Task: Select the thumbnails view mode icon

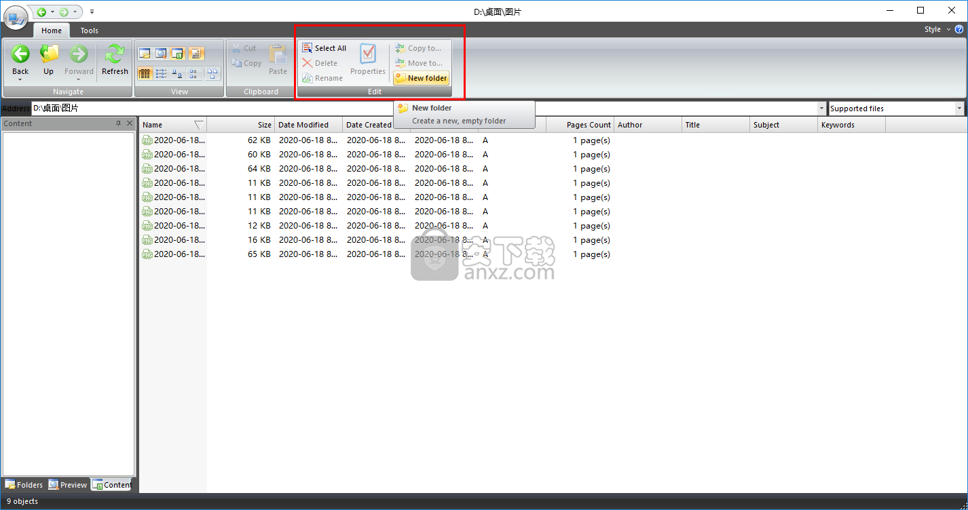Action: (x=213, y=73)
